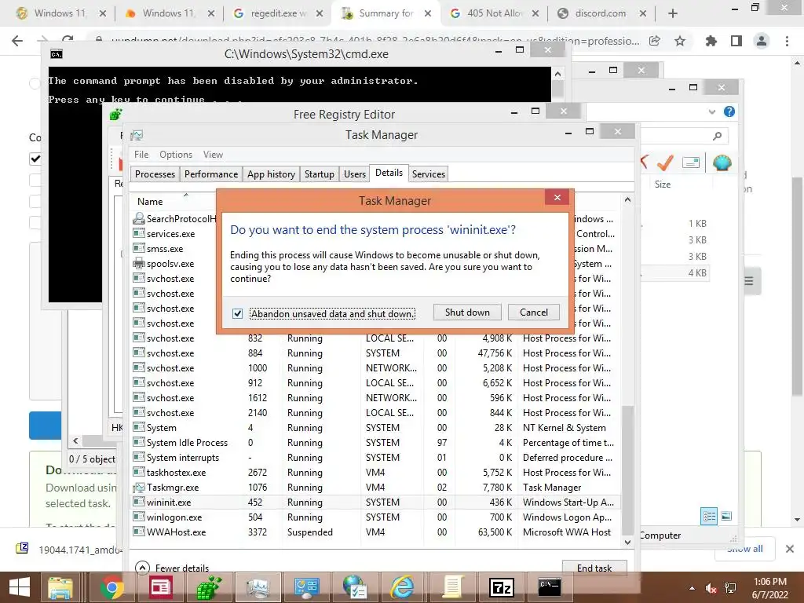Switch to the Users tab
Image resolution: width=804 pixels, height=603 pixels.
tap(354, 174)
